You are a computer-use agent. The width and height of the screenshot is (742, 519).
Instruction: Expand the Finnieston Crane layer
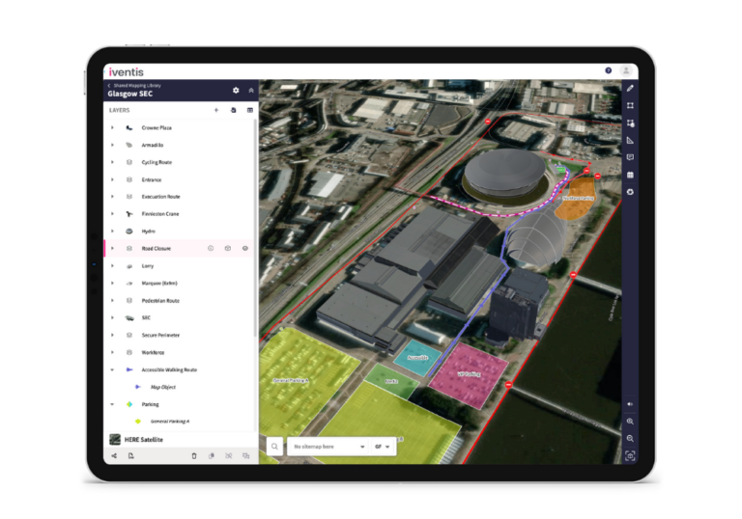click(x=112, y=214)
